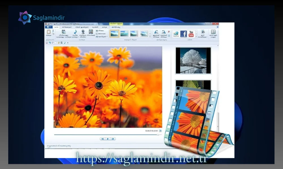283x169 pixels.
Task: Click the Save movie icon
Action: [x=203, y=32]
